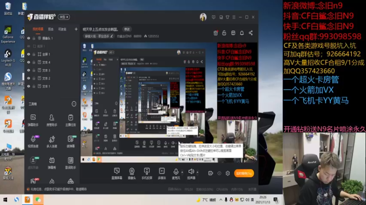Open GeForce Experience desktop icon
Screen dimensions: 366x205
pos(8,35)
